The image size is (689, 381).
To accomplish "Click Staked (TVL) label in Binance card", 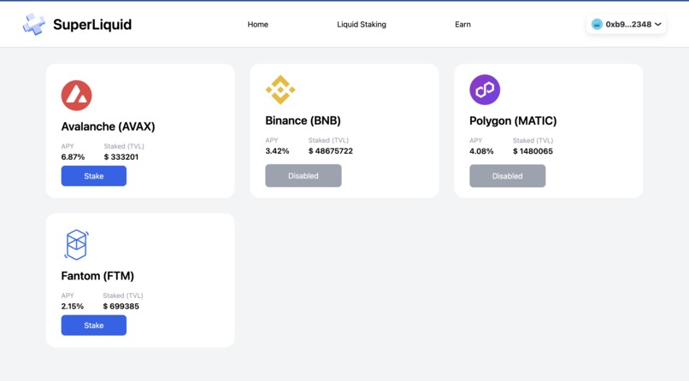I will (328, 140).
